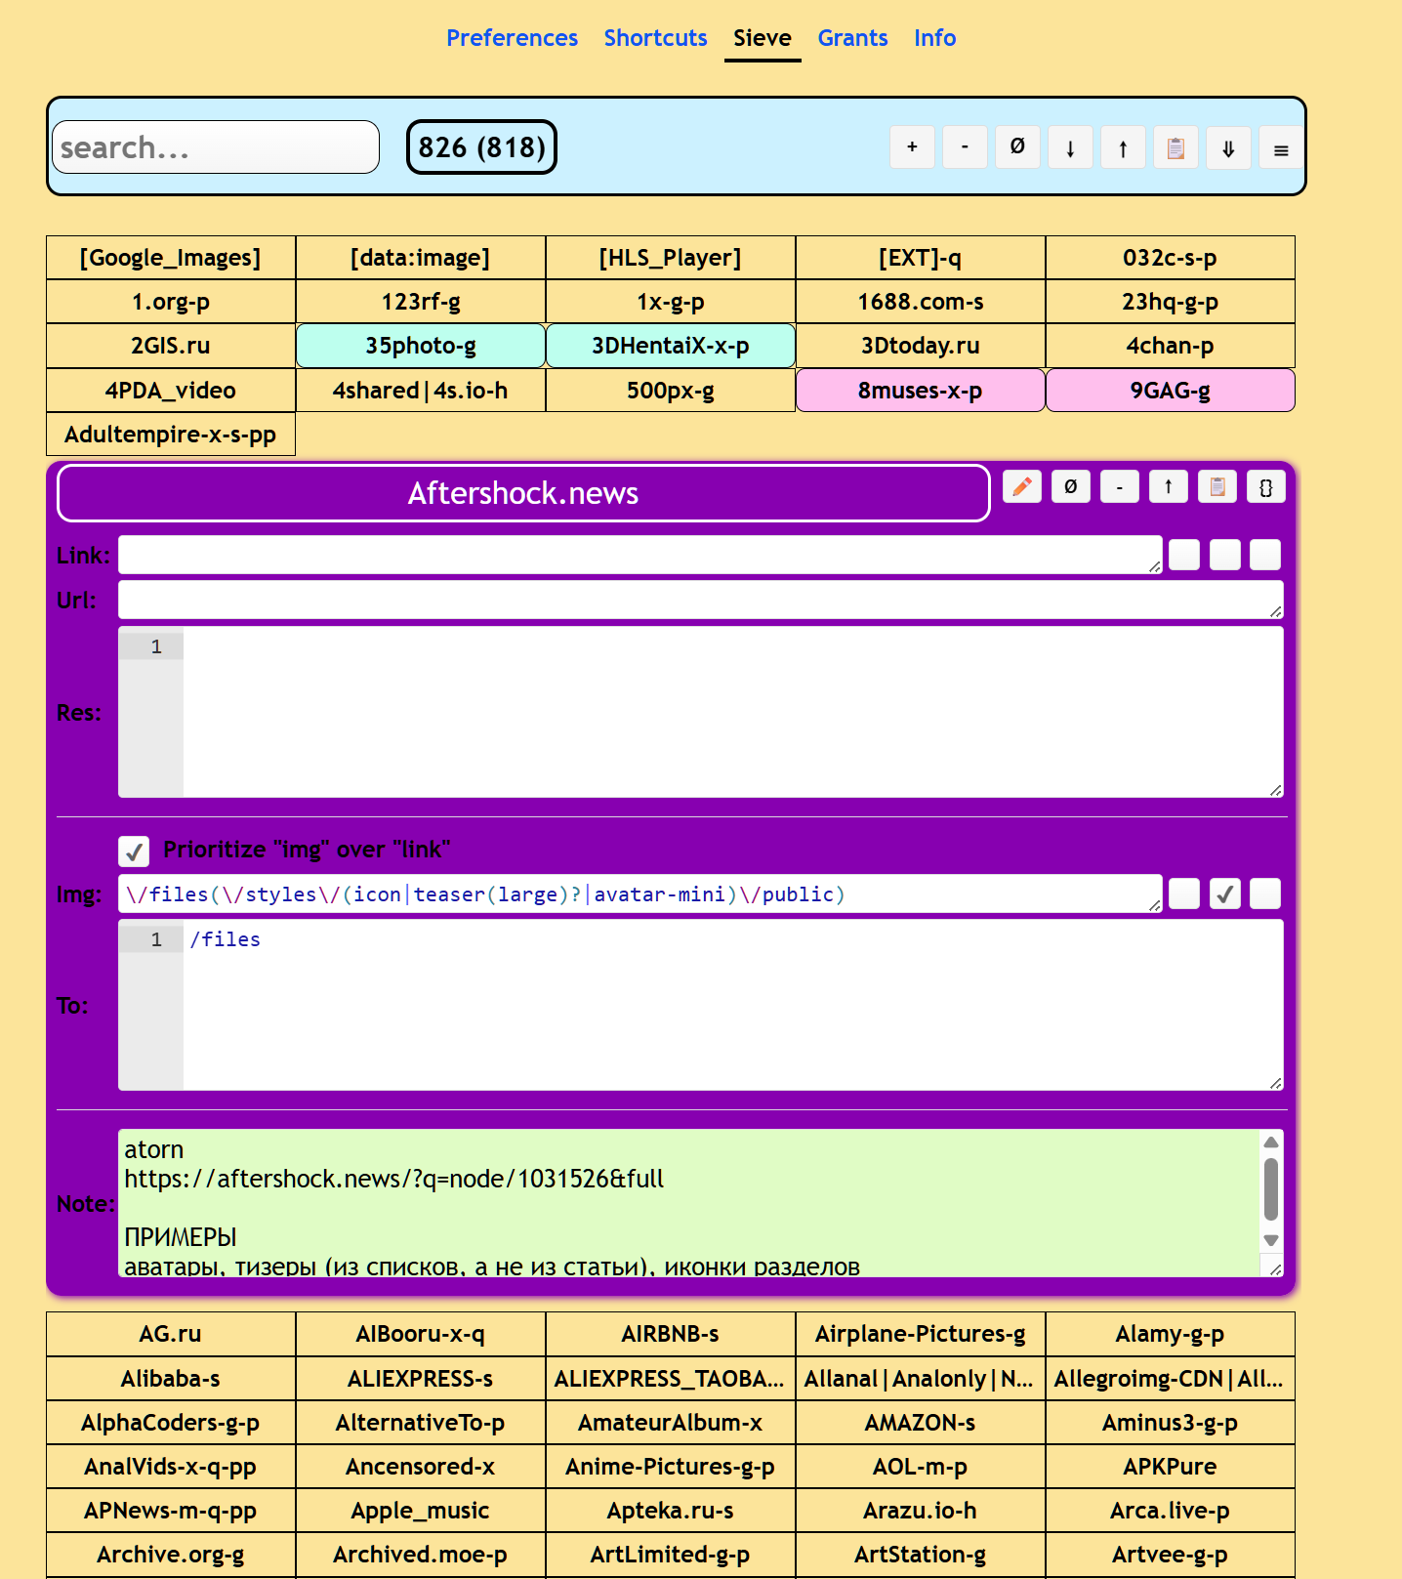
Task: Focus the search input field
Action: pyautogui.click(x=216, y=147)
